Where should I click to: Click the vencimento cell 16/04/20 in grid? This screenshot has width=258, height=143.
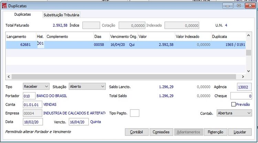pos(118,45)
